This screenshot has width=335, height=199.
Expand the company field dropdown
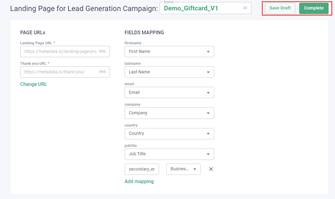click(169, 113)
